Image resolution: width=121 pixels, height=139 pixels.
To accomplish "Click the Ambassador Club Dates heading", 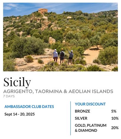I will coord(29,106).
